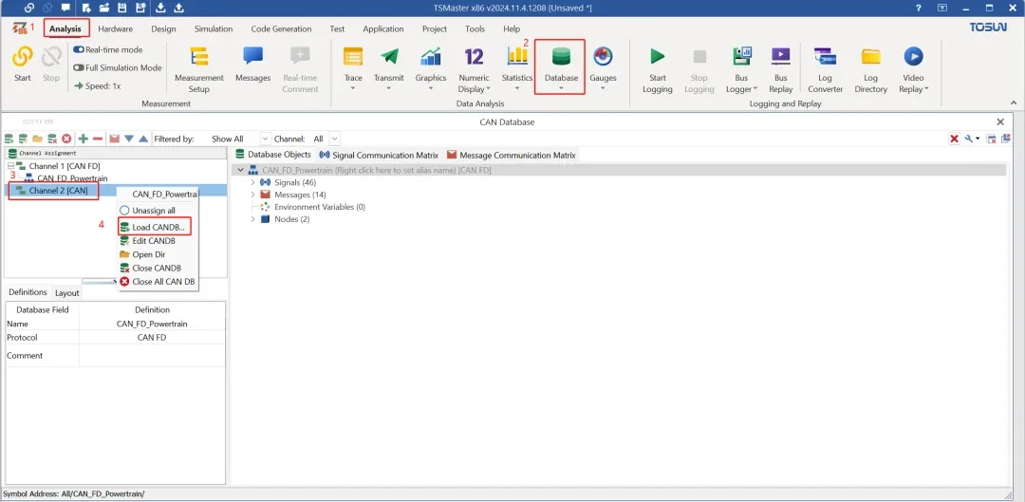The image size is (1025, 502).
Task: Toggle Real-time mode switch
Action: click(x=79, y=49)
